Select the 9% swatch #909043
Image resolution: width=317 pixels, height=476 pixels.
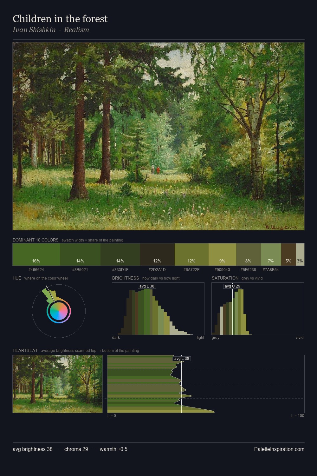[x=222, y=255]
